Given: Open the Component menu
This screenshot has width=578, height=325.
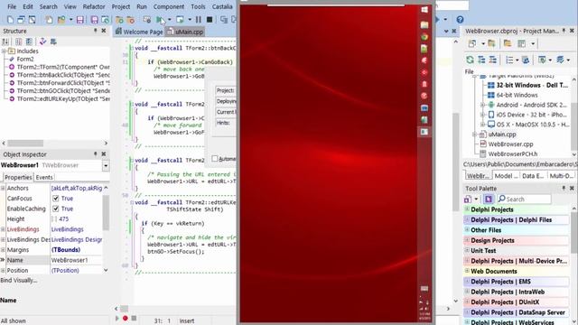Looking at the screenshot, I should coord(169,6).
